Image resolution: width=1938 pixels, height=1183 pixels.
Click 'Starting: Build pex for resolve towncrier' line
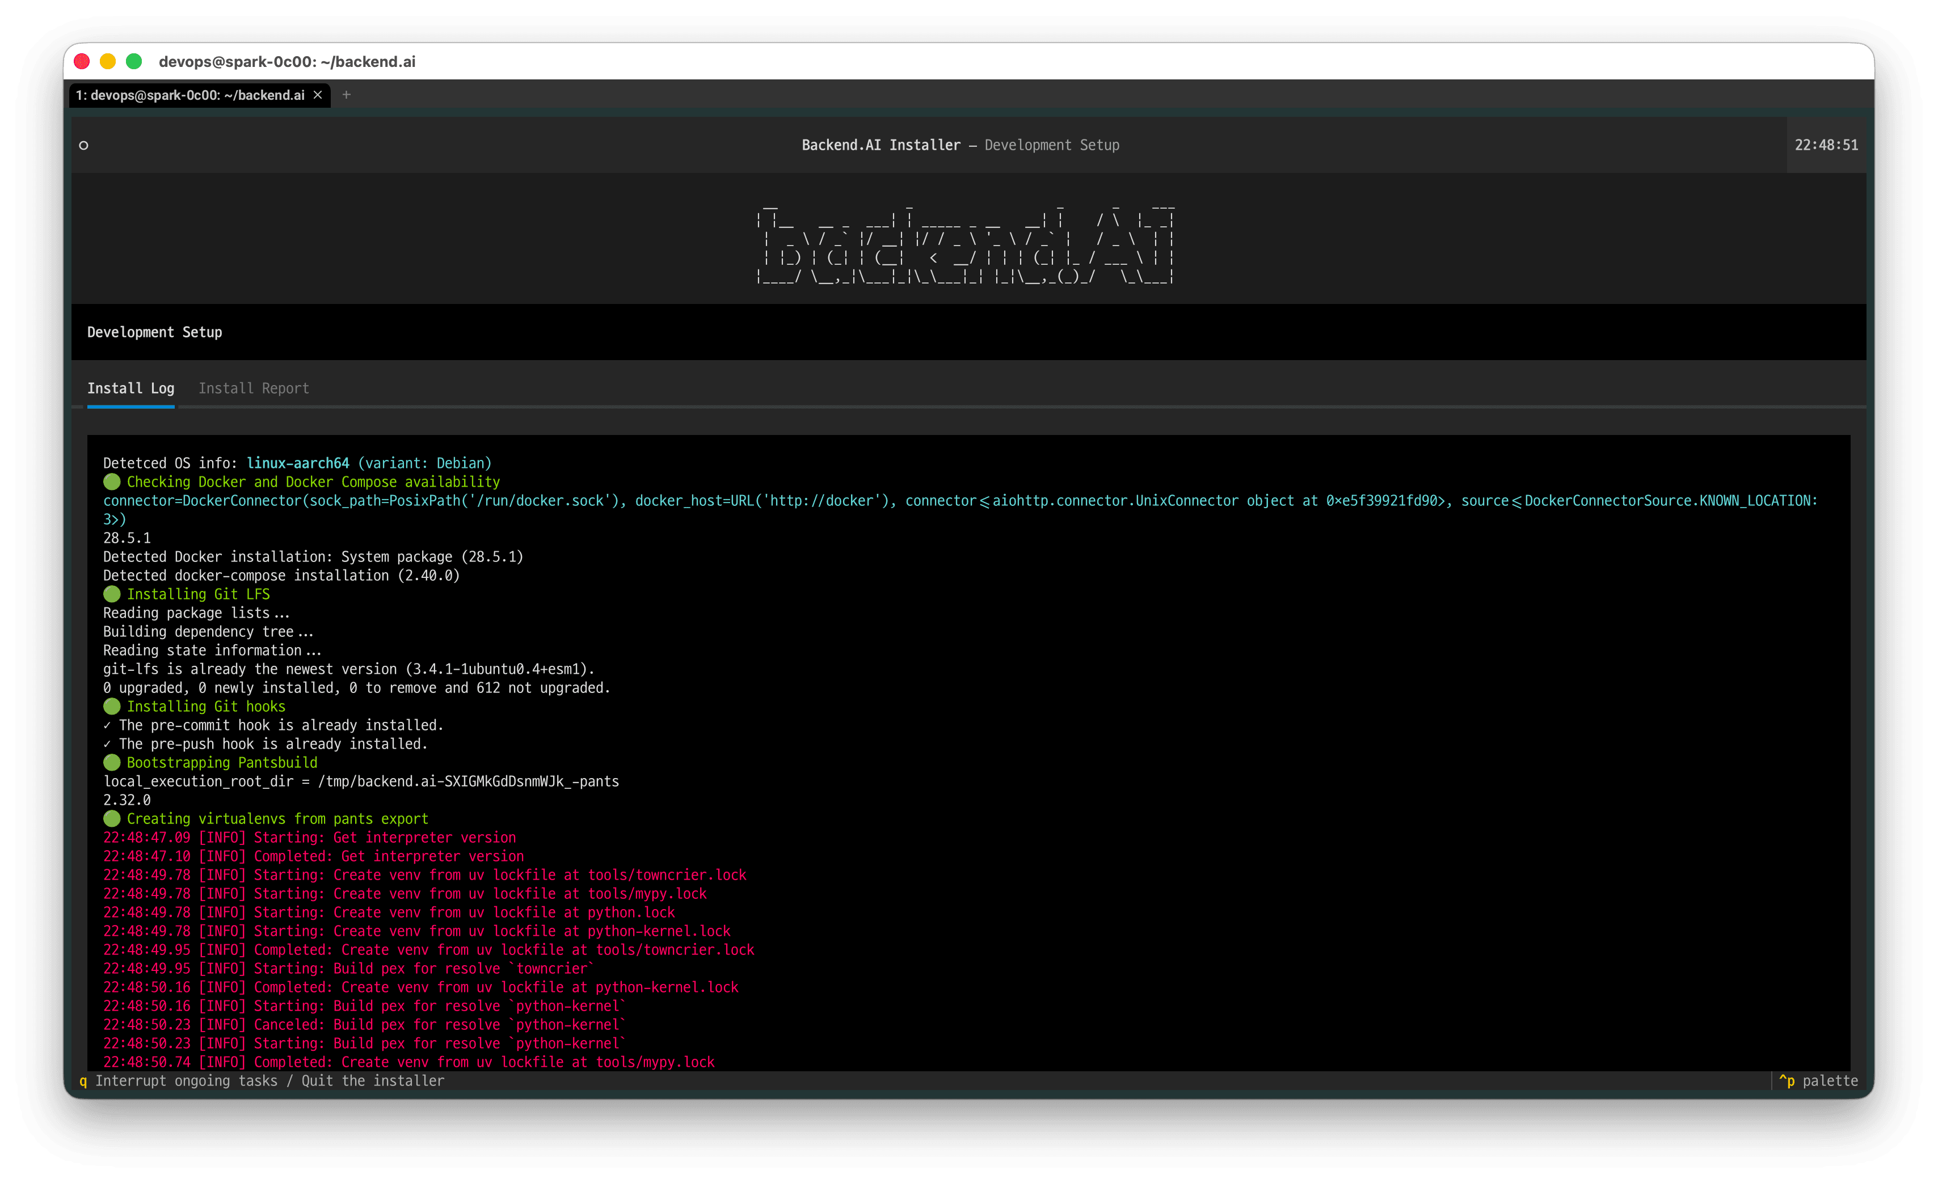click(x=349, y=969)
